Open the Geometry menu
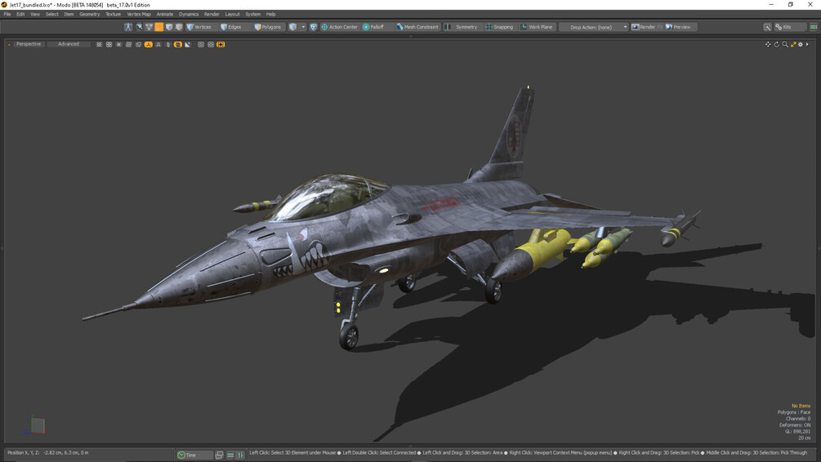 pos(90,14)
